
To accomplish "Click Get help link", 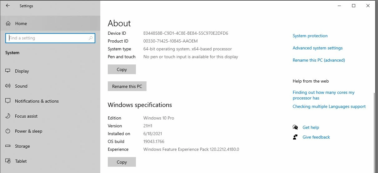I will 311,127.
